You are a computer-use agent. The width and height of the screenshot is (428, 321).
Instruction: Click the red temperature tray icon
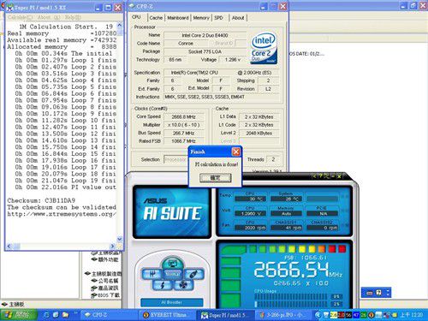point(341,315)
